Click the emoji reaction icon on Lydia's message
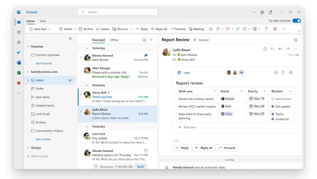This screenshot has width=317, height=179. click(265, 49)
